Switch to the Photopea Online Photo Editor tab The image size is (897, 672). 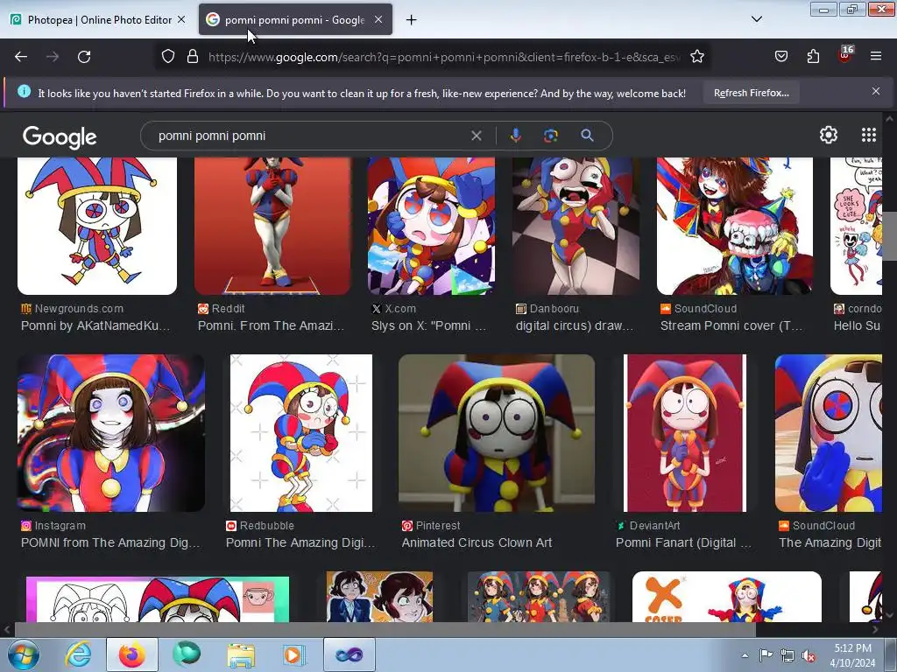point(98,20)
